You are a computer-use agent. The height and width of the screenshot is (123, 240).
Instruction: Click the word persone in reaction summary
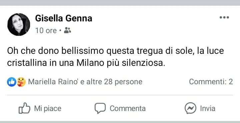[x=129, y=82]
